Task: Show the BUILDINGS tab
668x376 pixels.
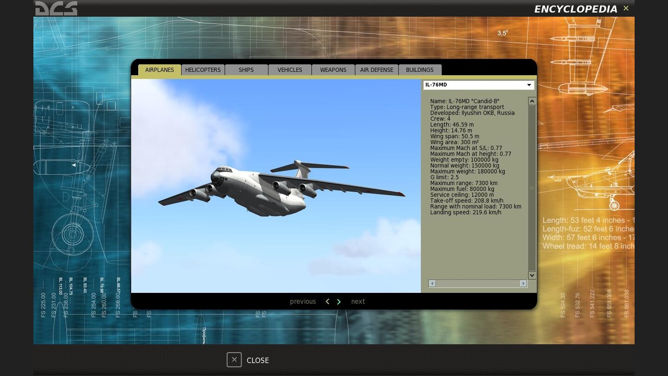Action: tap(420, 70)
